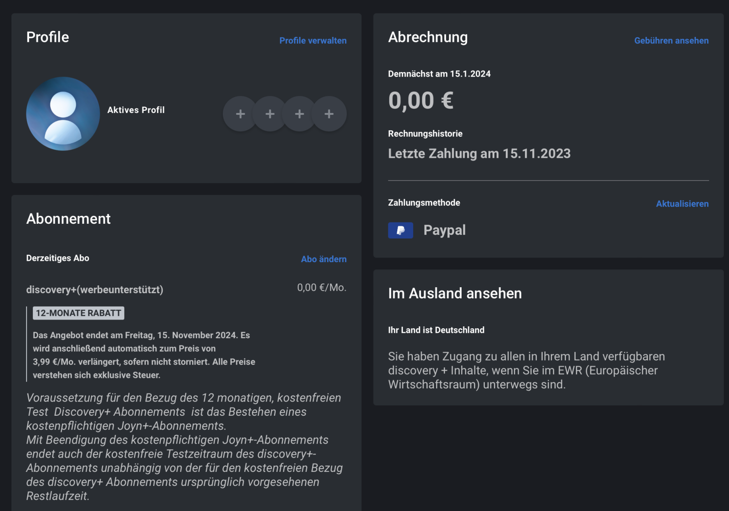The height and width of the screenshot is (511, 729).
Task: Select the fourth plus add-profile circle
Action: coord(329,114)
